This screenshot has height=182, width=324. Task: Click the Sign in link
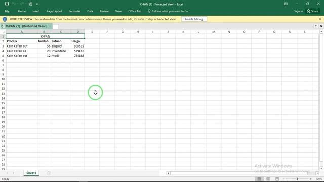pos(298,11)
